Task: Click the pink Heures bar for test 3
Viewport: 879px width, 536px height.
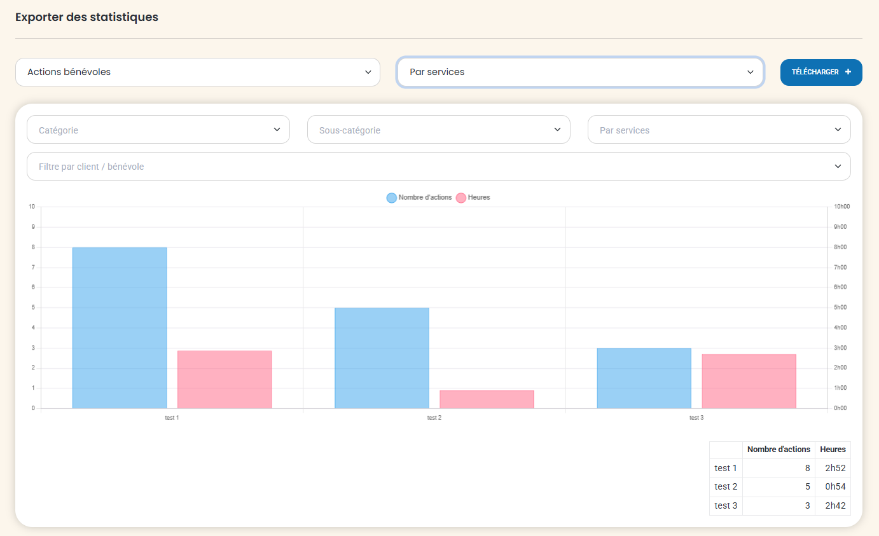Action: (749, 381)
